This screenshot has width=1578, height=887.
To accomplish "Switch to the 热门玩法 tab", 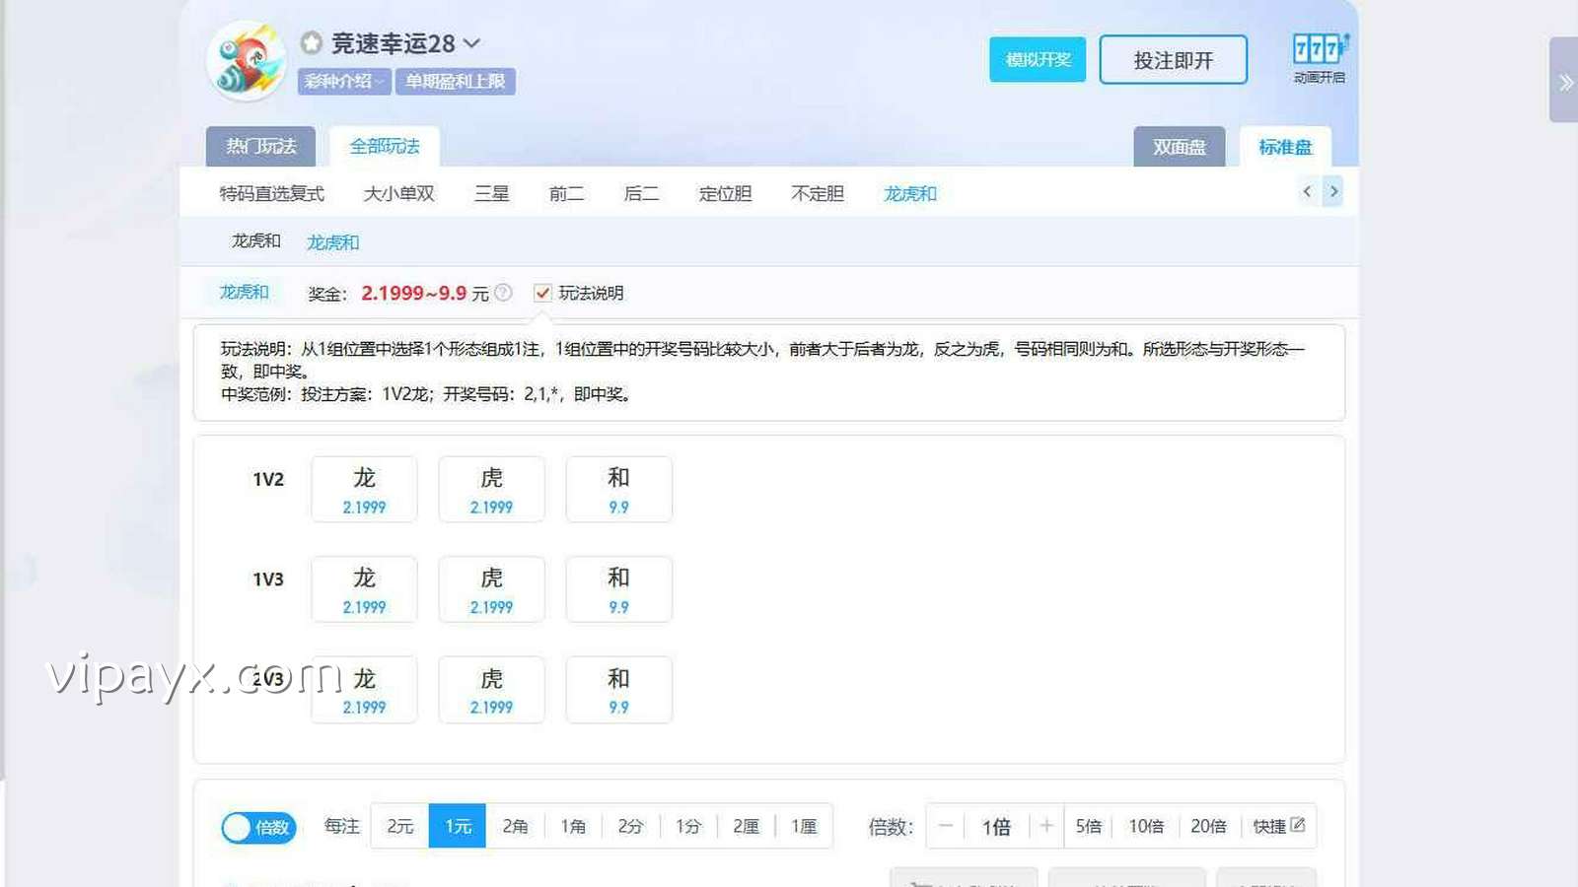I will (x=260, y=146).
